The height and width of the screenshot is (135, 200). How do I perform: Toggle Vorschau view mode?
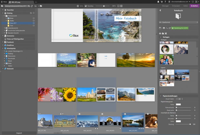coord(90,6)
